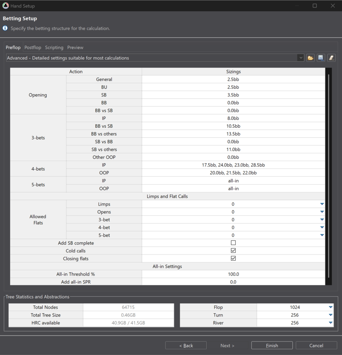Open the Flop abstraction dropdown
The height and width of the screenshot is (355, 342).
click(x=331, y=307)
